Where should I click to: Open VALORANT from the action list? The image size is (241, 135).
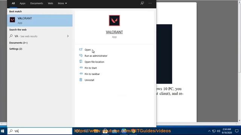(88, 50)
